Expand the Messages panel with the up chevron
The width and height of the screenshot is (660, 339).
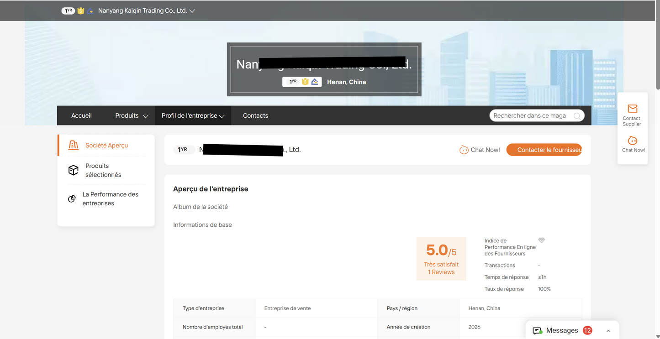(608, 331)
